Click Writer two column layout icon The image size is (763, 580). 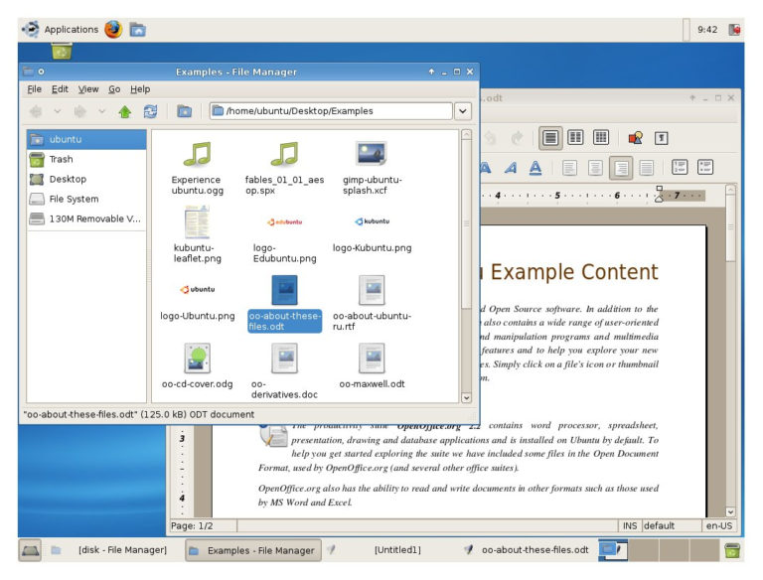tap(575, 138)
